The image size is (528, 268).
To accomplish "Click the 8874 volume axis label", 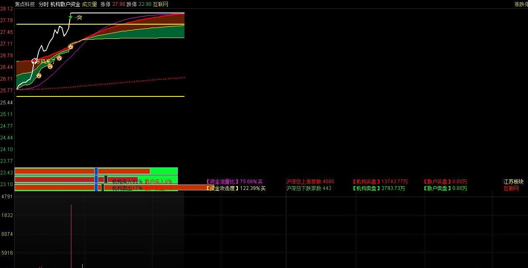I will coord(8,234).
